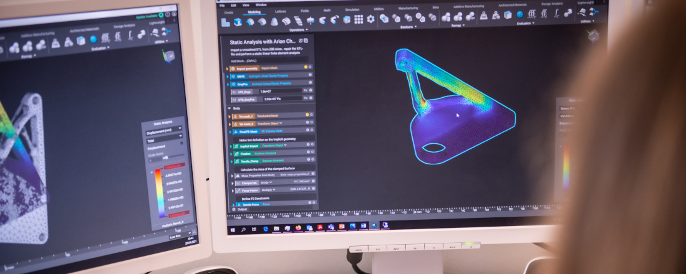Collapse the Body section
Image resolution: width=686 pixels, height=274 pixels.
229,108
